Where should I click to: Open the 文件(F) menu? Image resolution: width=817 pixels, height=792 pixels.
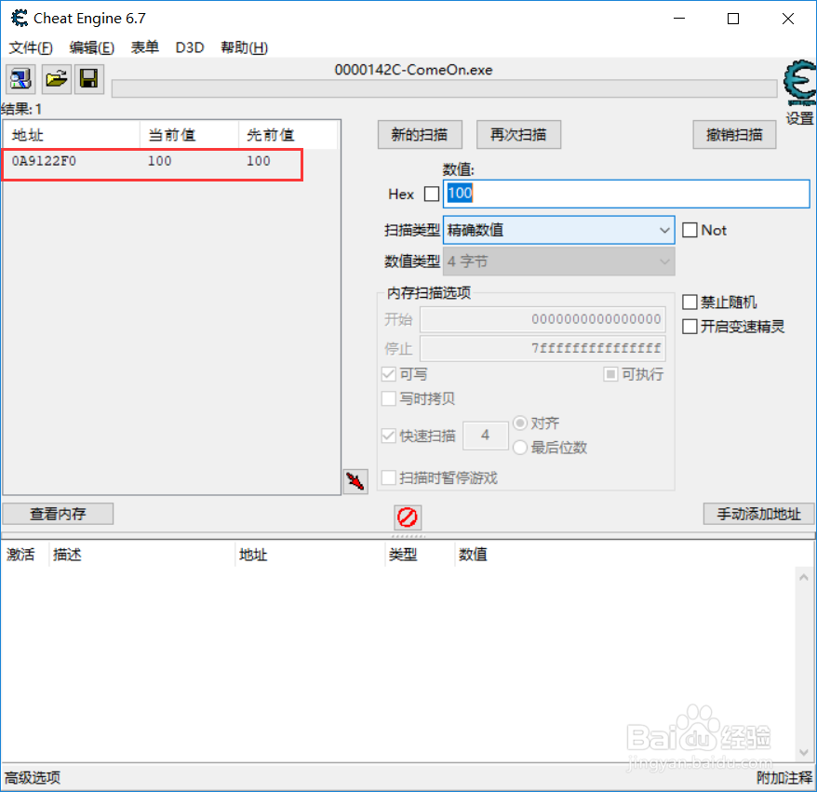[x=31, y=47]
